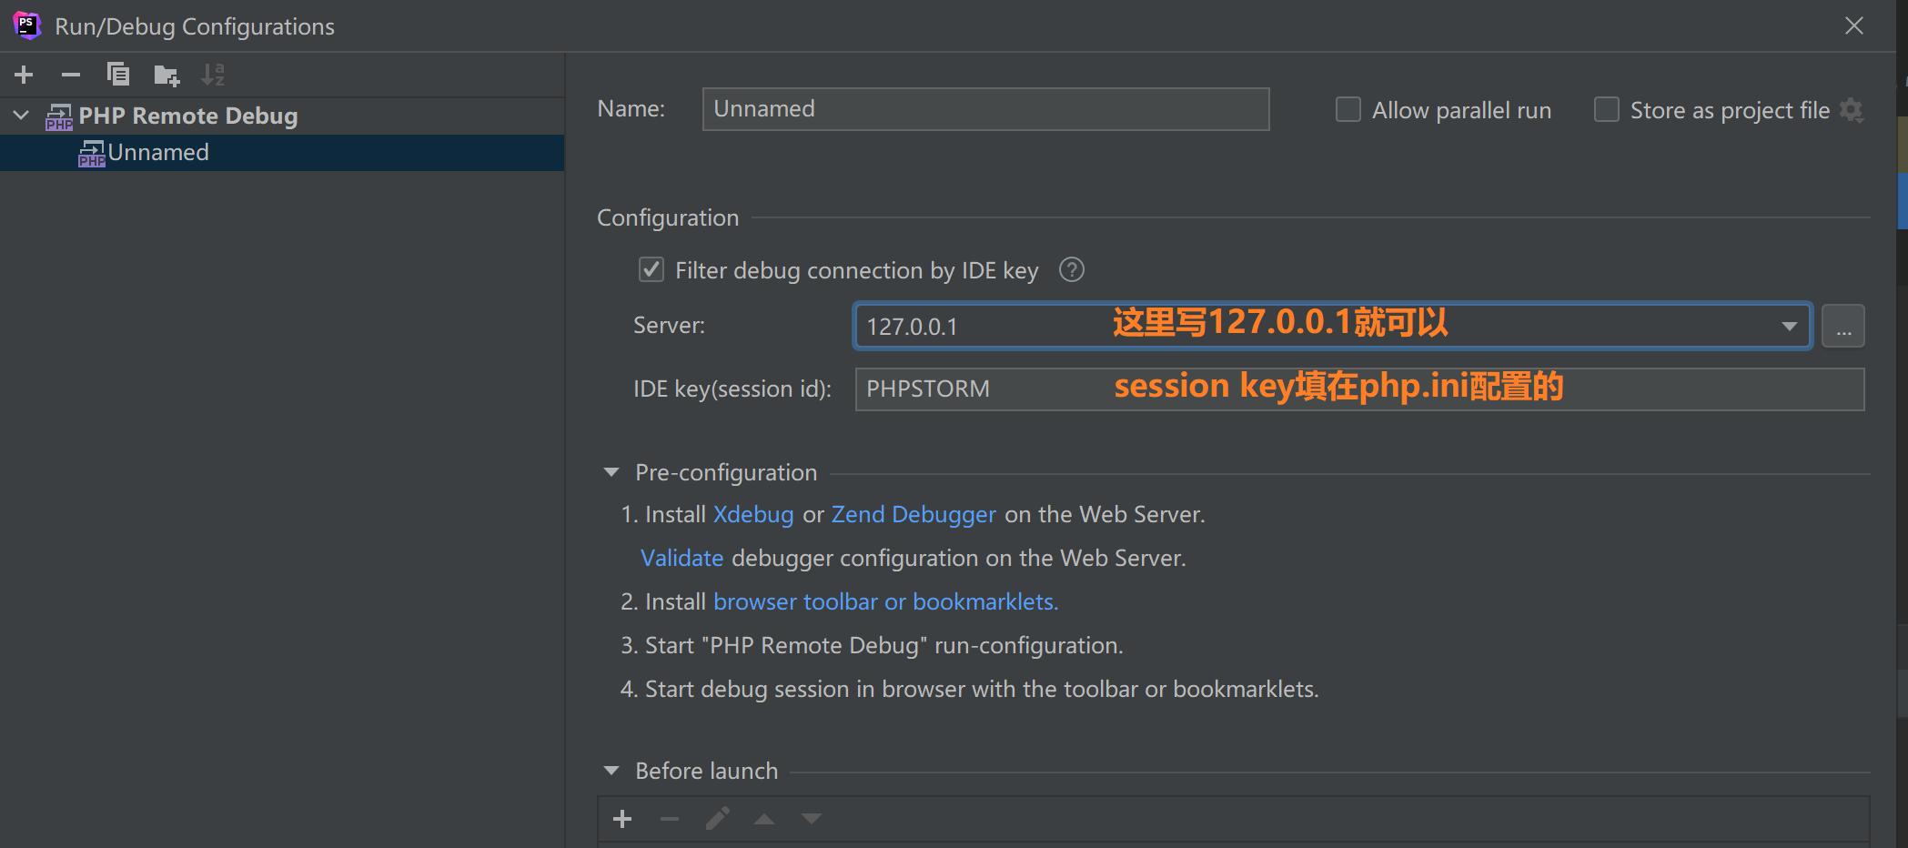
Task: Click the gear icon beside Store as project file
Action: pos(1852,110)
